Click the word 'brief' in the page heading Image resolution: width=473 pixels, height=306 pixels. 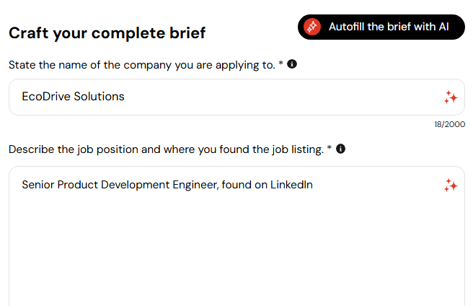pyautogui.click(x=187, y=32)
